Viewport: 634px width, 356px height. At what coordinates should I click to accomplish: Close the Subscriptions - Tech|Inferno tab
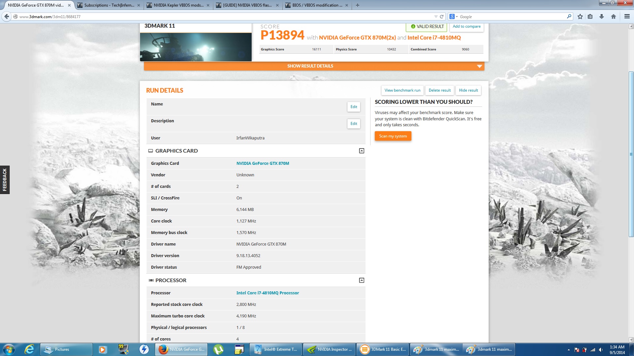(x=138, y=5)
